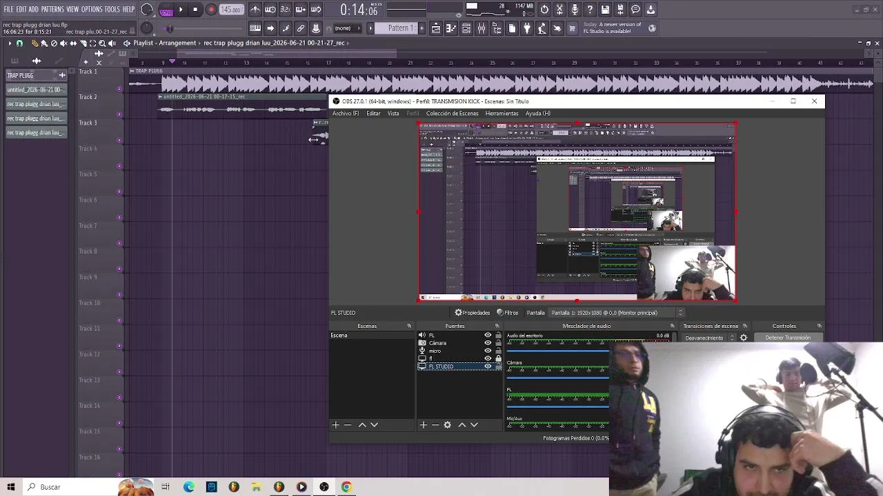Add a new OBS source with plus icon

pos(424,425)
